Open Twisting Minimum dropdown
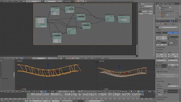The image size is (181, 102). pyautogui.click(x=161, y=43)
